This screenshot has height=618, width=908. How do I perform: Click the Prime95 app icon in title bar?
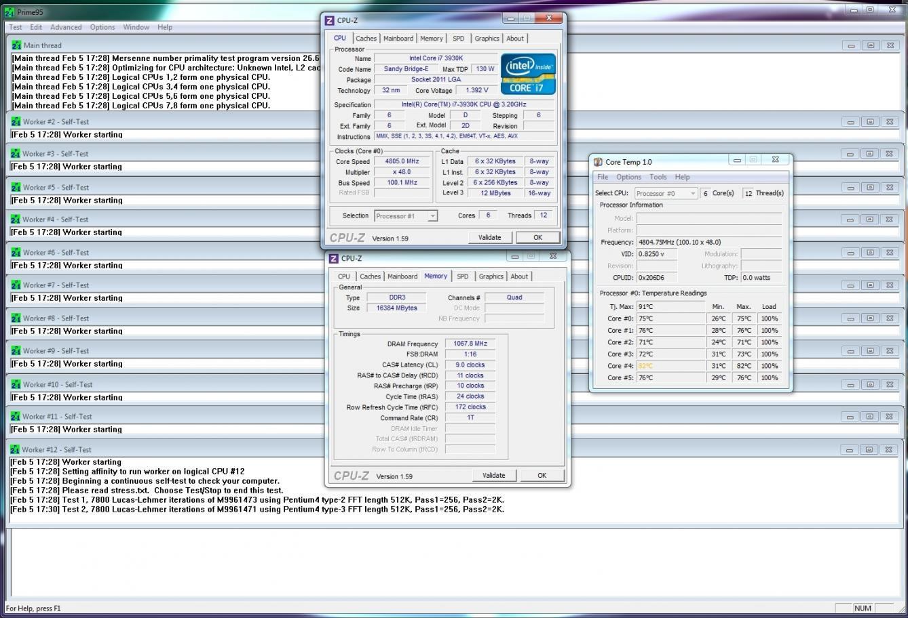click(9, 12)
